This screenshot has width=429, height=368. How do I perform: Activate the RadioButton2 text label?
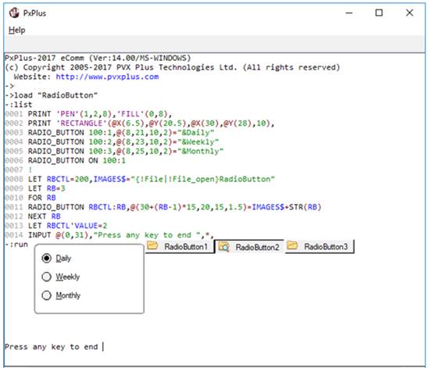tap(257, 248)
